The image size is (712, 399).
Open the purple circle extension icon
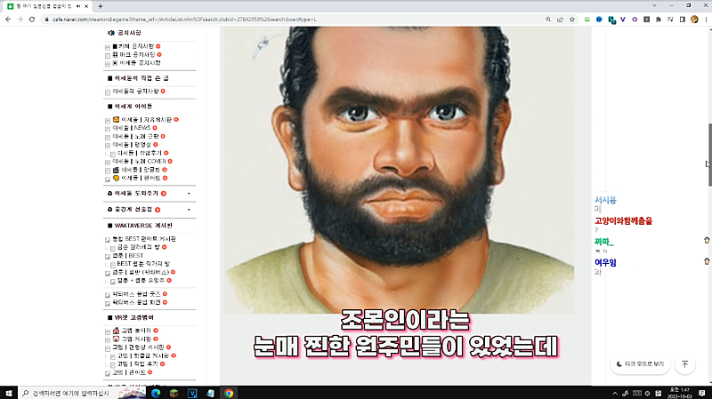tap(635, 20)
